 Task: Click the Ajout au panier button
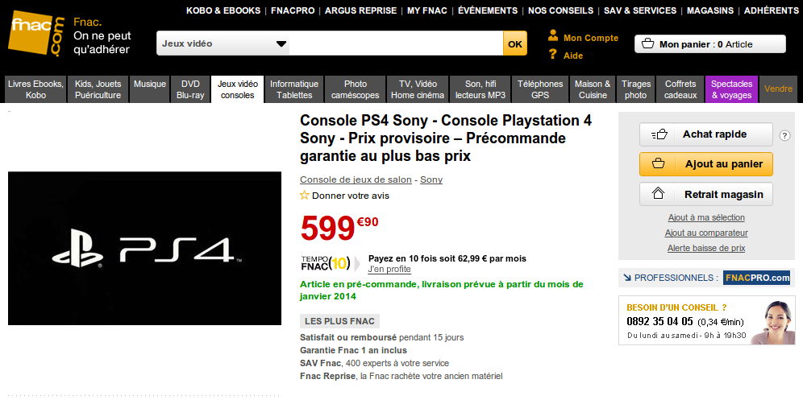[x=705, y=164]
